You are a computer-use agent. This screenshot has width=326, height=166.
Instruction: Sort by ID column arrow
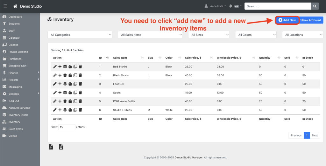(x=108, y=58)
